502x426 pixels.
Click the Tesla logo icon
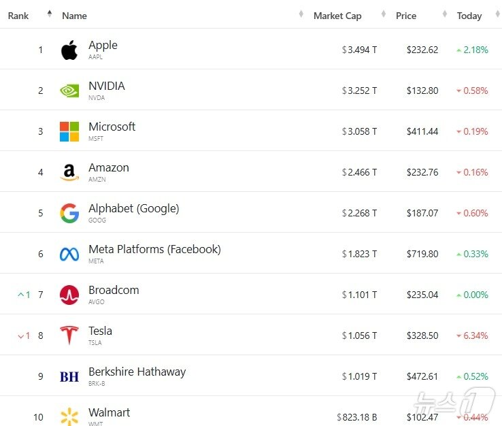click(x=69, y=335)
